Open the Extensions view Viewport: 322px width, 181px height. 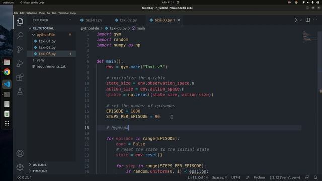[20, 77]
